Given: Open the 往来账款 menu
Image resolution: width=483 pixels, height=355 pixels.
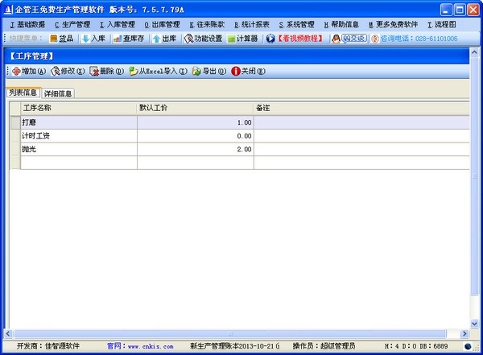Looking at the screenshot, I should pyautogui.click(x=207, y=24).
